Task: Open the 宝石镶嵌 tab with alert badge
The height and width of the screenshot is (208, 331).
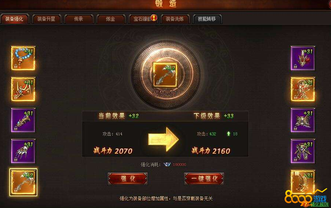Action: 143,19
